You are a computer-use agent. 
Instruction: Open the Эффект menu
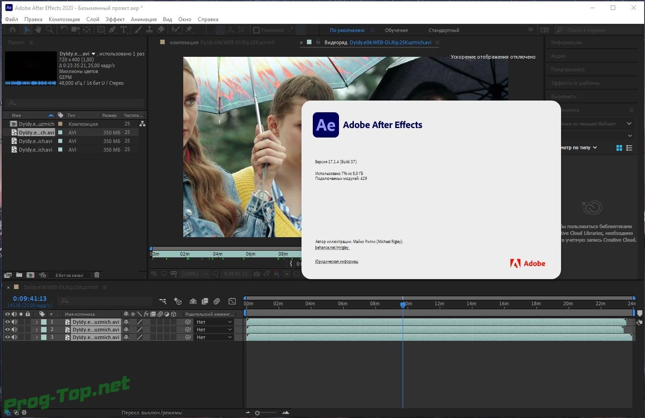click(115, 19)
